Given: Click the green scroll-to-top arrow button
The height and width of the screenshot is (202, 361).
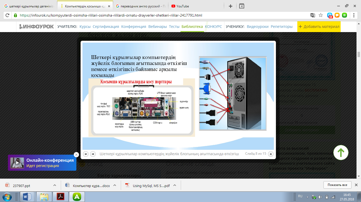Looking at the screenshot, I should tap(341, 152).
